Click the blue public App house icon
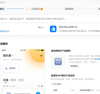Screen dimensions: 100x94 click(x=53, y=29)
